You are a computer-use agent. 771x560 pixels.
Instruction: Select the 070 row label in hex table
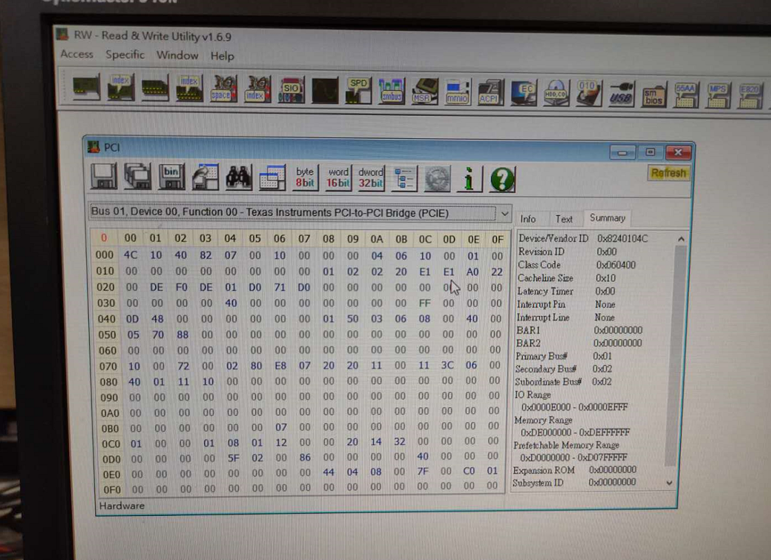tap(108, 366)
